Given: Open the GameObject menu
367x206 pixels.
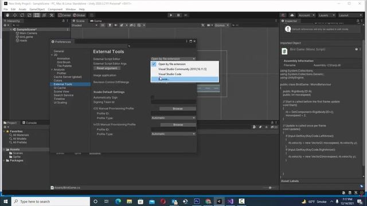Looking at the screenshot, I should click(37, 9).
